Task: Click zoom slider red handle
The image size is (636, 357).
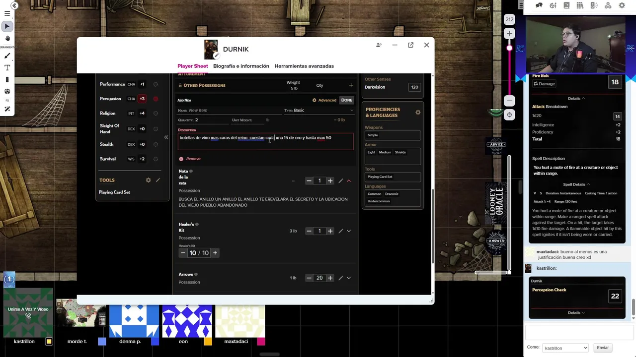Action: click(509, 48)
